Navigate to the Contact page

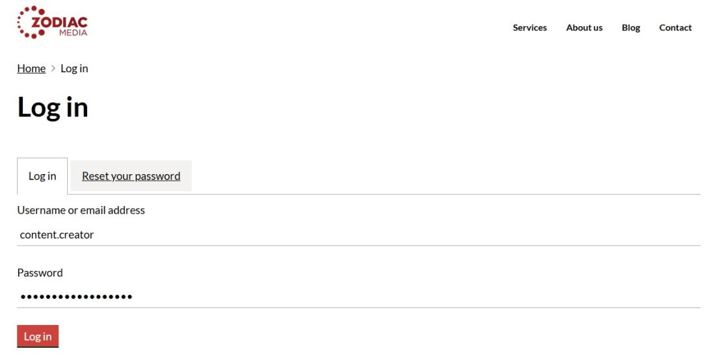click(675, 27)
